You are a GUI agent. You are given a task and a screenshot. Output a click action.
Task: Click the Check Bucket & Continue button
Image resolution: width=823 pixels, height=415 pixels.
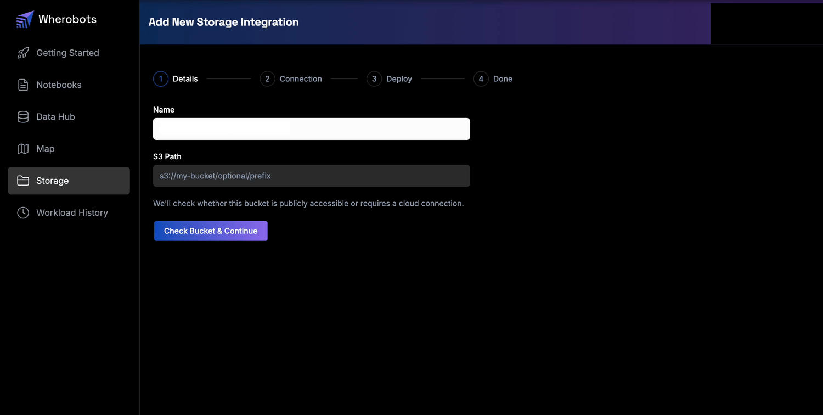click(x=211, y=231)
